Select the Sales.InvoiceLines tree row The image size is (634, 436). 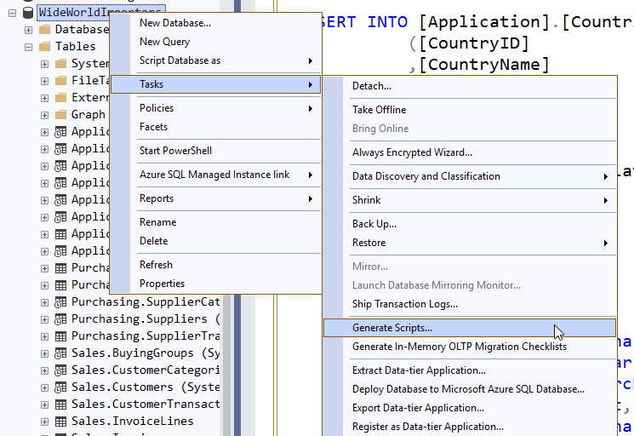(133, 421)
